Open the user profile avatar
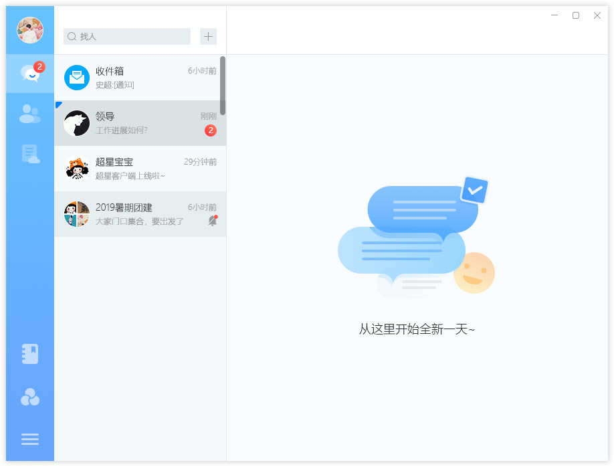The image size is (614, 467). pos(29,30)
